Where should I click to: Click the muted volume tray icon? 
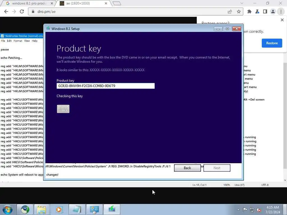click(x=259, y=210)
